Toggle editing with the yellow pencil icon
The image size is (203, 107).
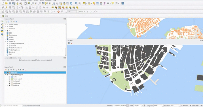click(6, 7)
